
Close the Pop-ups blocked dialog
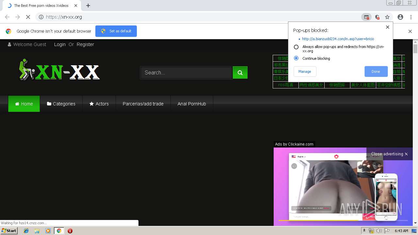pyautogui.click(x=388, y=27)
